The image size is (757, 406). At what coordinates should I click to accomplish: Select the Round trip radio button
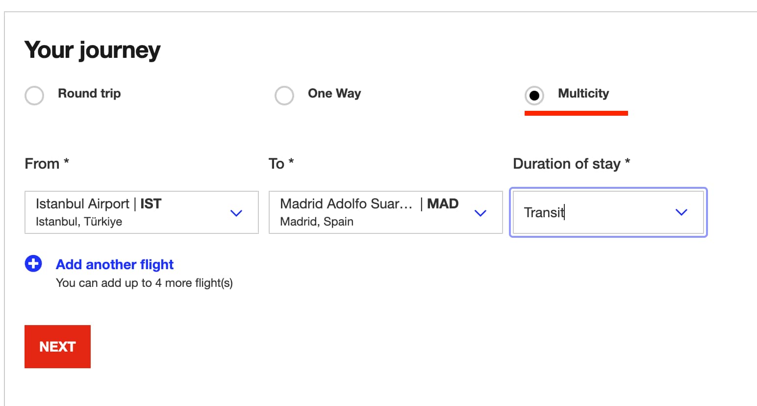coord(34,95)
